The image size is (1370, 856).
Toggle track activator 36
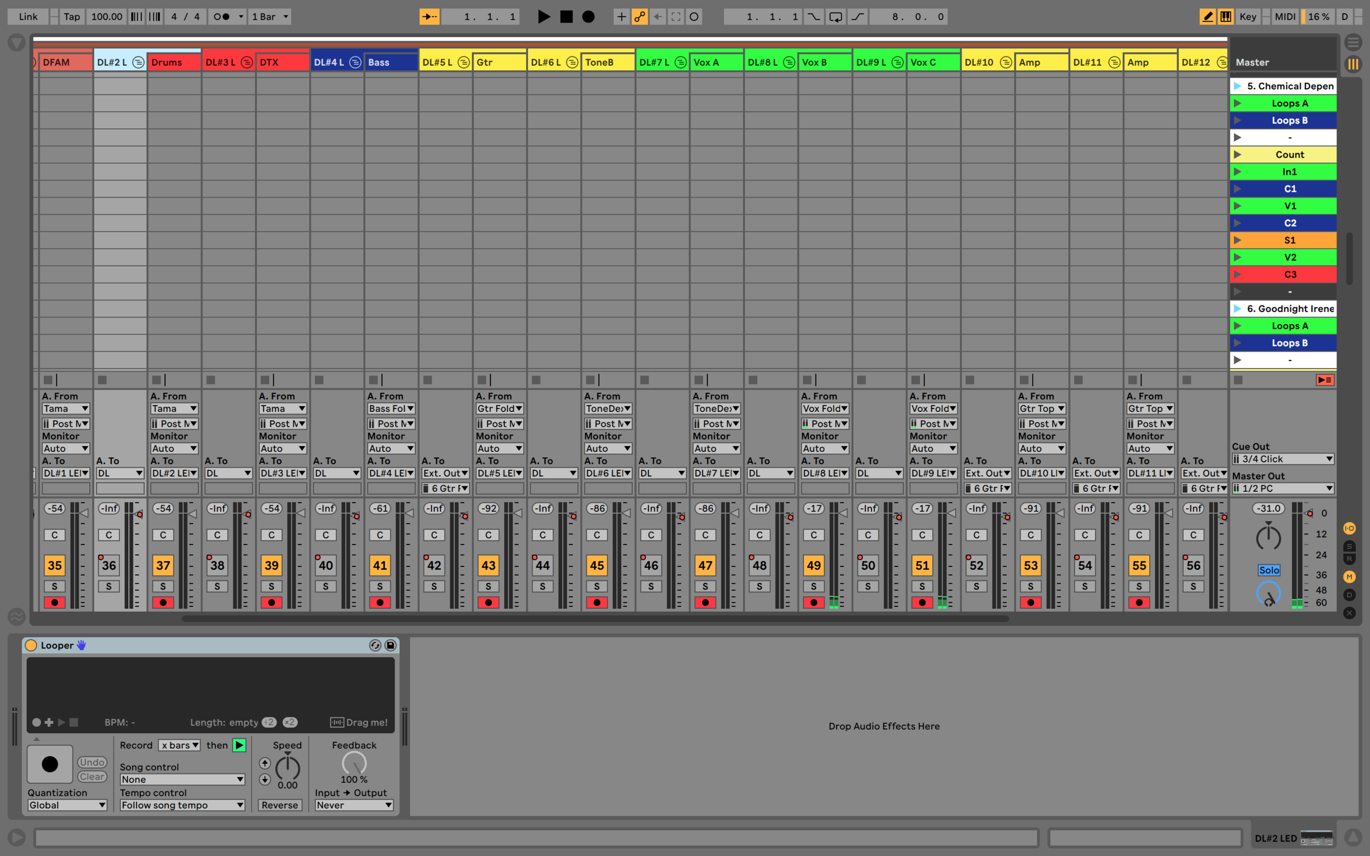[109, 565]
